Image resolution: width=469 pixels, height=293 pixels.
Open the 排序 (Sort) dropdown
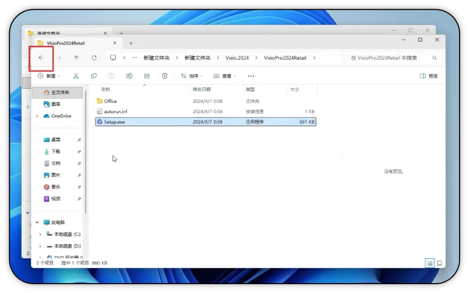pyautogui.click(x=192, y=76)
